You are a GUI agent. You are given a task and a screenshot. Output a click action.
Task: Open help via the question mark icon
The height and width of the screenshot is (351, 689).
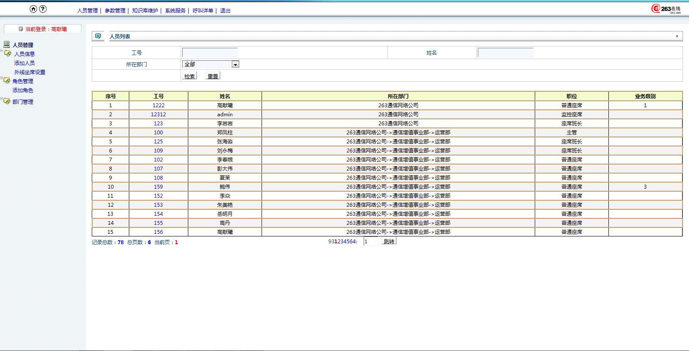pyautogui.click(x=43, y=9)
